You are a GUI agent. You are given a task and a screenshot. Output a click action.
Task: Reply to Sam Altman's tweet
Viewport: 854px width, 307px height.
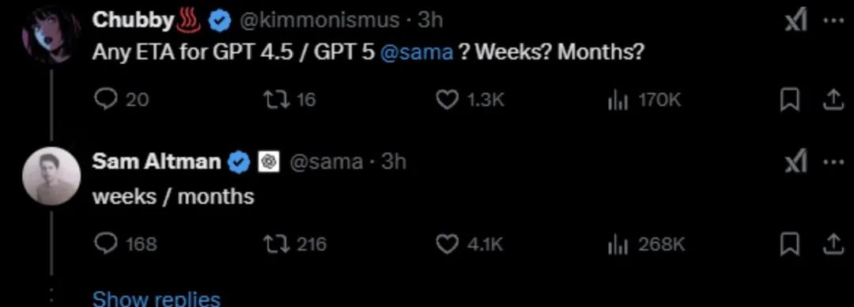pos(125,244)
